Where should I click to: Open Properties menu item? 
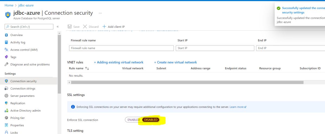coord(17,125)
